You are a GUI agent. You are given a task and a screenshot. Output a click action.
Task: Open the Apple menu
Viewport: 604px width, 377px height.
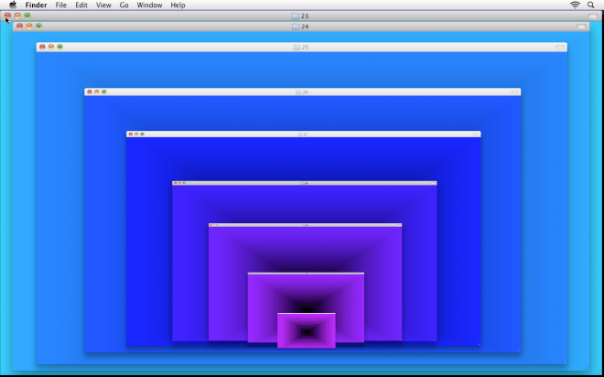click(13, 5)
